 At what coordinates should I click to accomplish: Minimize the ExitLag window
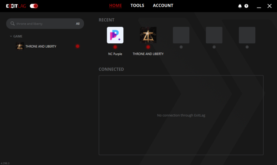[259, 7]
